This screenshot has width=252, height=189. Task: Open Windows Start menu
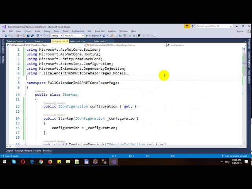(4, 162)
